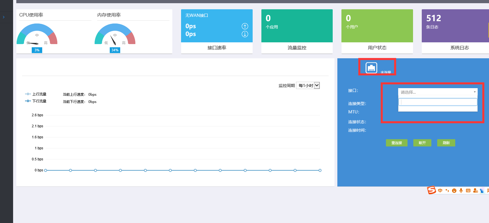Toggle punctuation mode in IME bar
The width and height of the screenshot is (489, 223).
pyautogui.click(x=447, y=191)
